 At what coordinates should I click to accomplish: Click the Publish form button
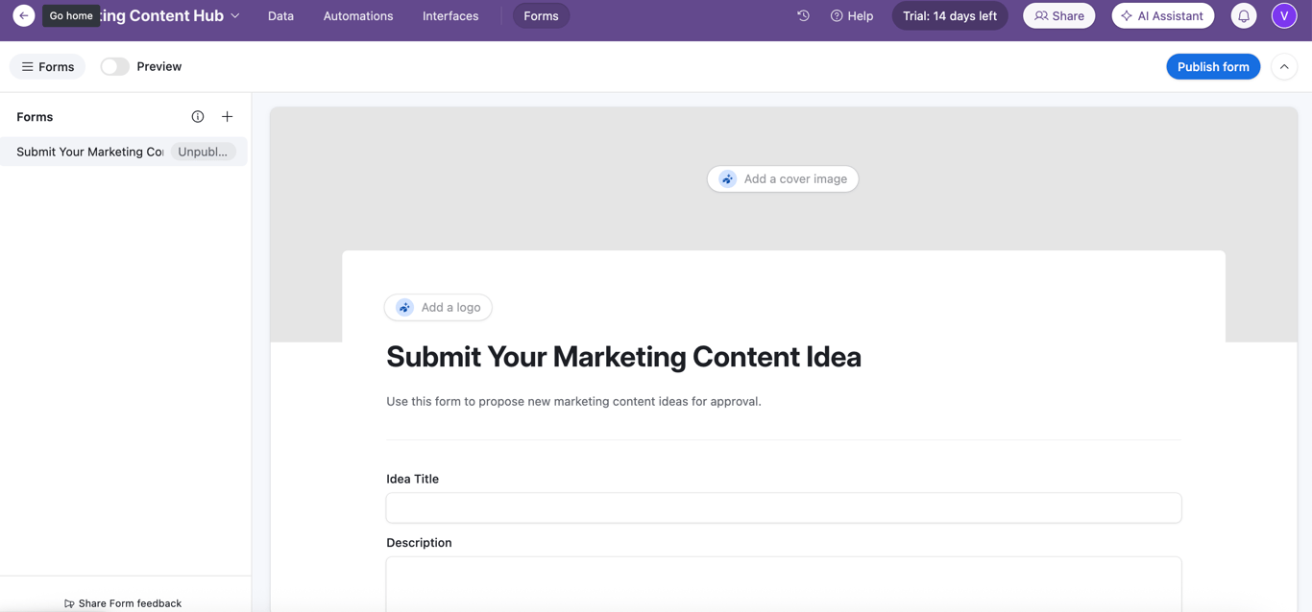point(1213,67)
